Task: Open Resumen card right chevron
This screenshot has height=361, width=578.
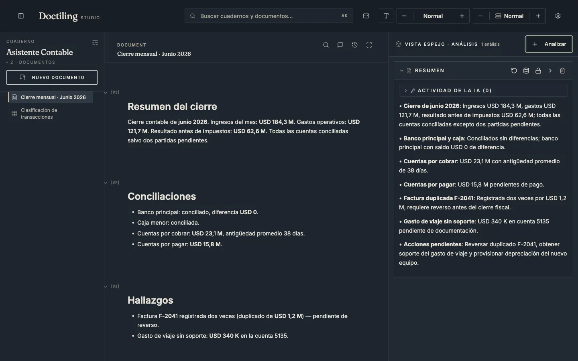Action: 550,71
